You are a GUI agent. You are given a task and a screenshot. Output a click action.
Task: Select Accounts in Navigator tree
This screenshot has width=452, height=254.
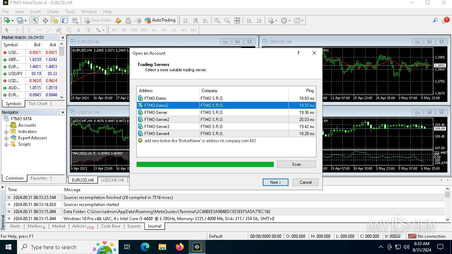(x=27, y=125)
